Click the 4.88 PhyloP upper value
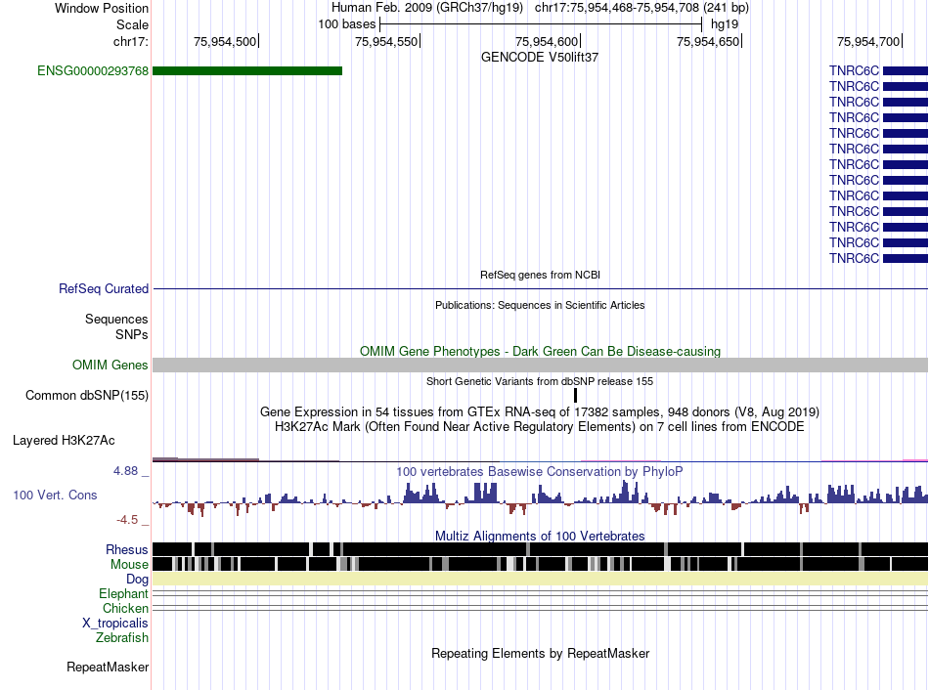This screenshot has width=929, height=690. pyautogui.click(x=125, y=471)
